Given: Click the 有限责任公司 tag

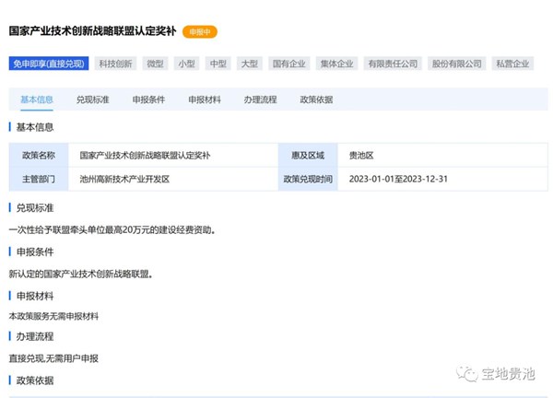Looking at the screenshot, I should [392, 64].
